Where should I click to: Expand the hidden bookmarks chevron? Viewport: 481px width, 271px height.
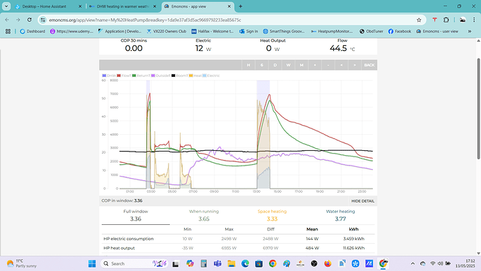click(469, 31)
